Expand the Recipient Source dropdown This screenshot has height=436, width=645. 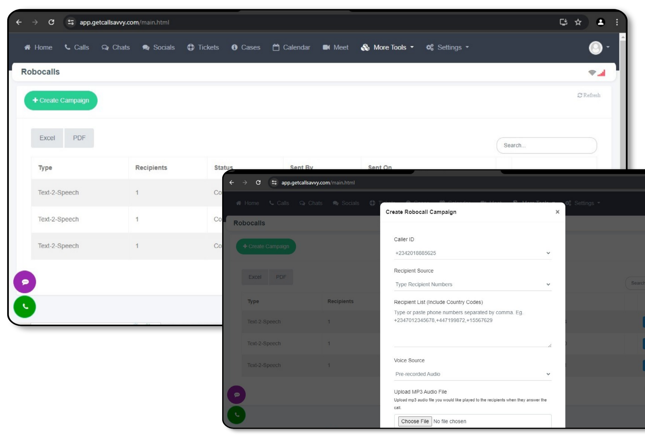tap(472, 284)
